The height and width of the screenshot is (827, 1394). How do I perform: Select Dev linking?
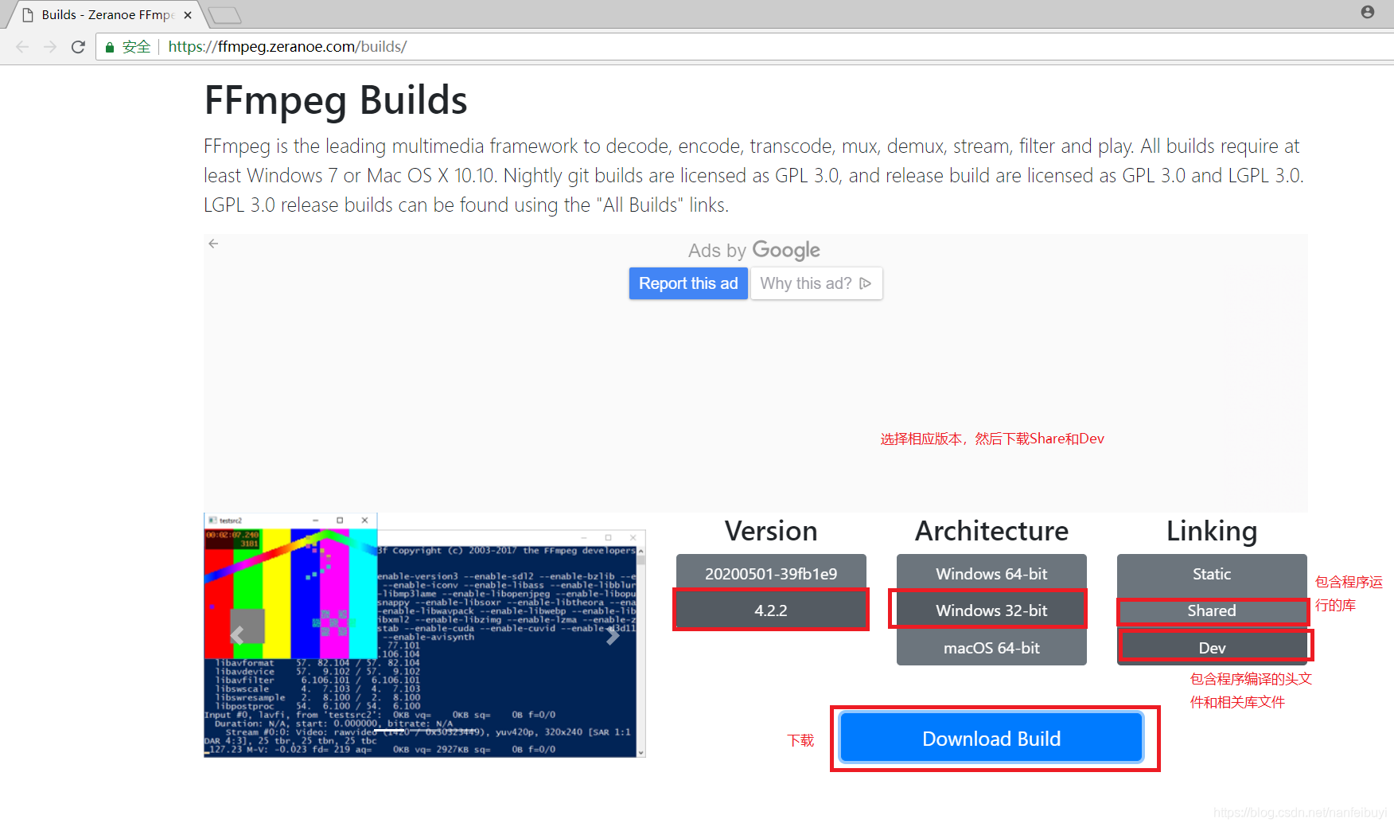pyautogui.click(x=1212, y=648)
